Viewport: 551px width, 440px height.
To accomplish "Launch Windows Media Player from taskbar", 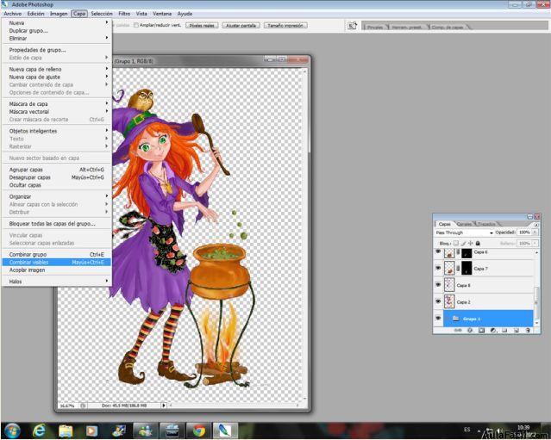I will 91,431.
